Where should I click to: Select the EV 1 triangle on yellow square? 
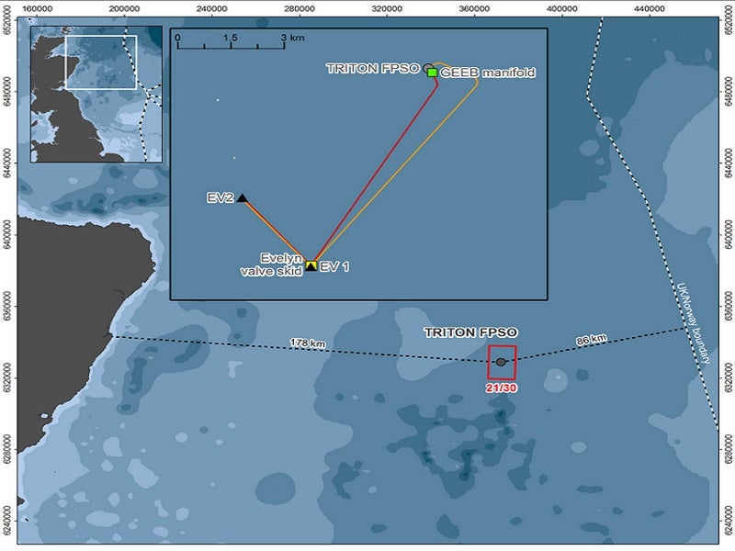tap(311, 266)
